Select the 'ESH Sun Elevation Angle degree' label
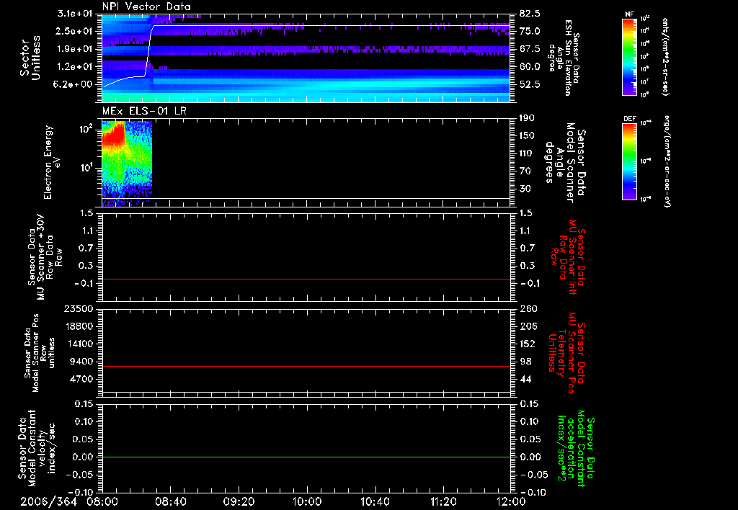Viewport: 738px width, 510px height. (564, 58)
